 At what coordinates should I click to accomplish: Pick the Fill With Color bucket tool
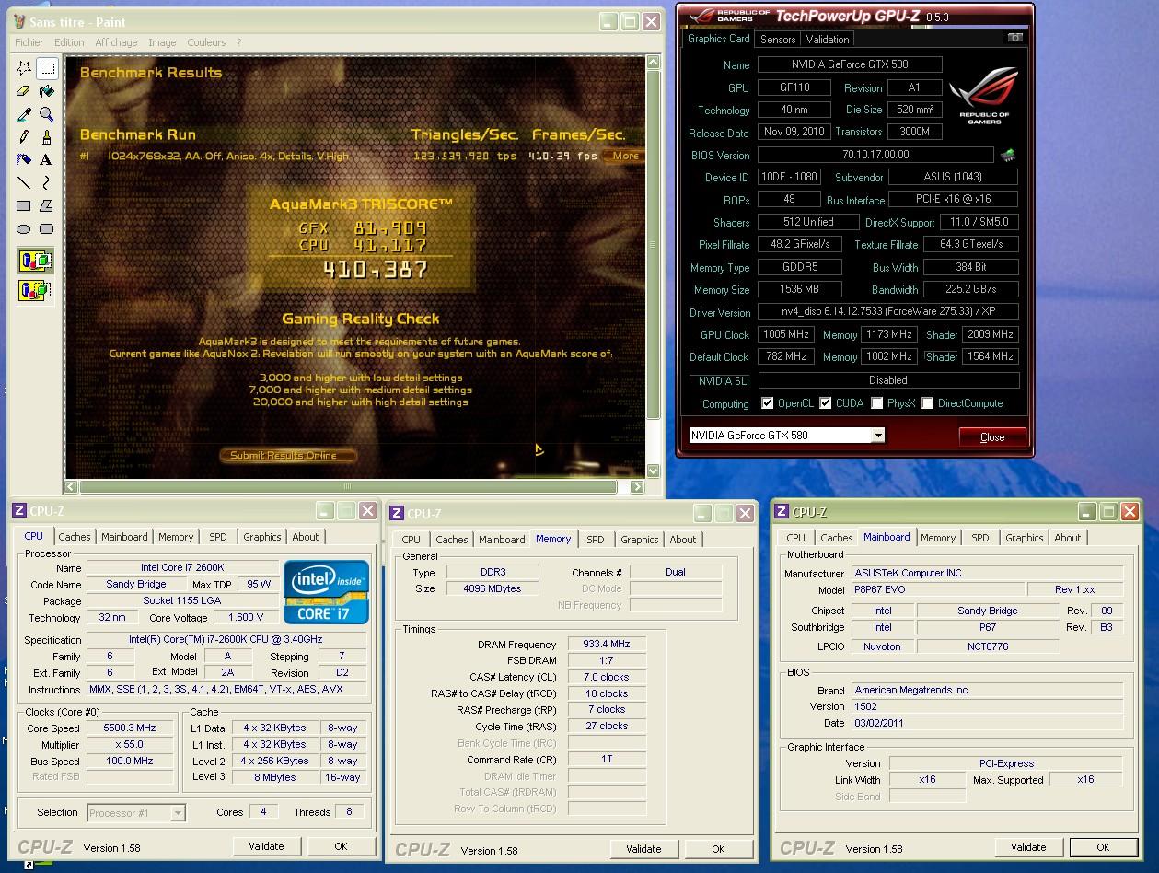point(47,92)
